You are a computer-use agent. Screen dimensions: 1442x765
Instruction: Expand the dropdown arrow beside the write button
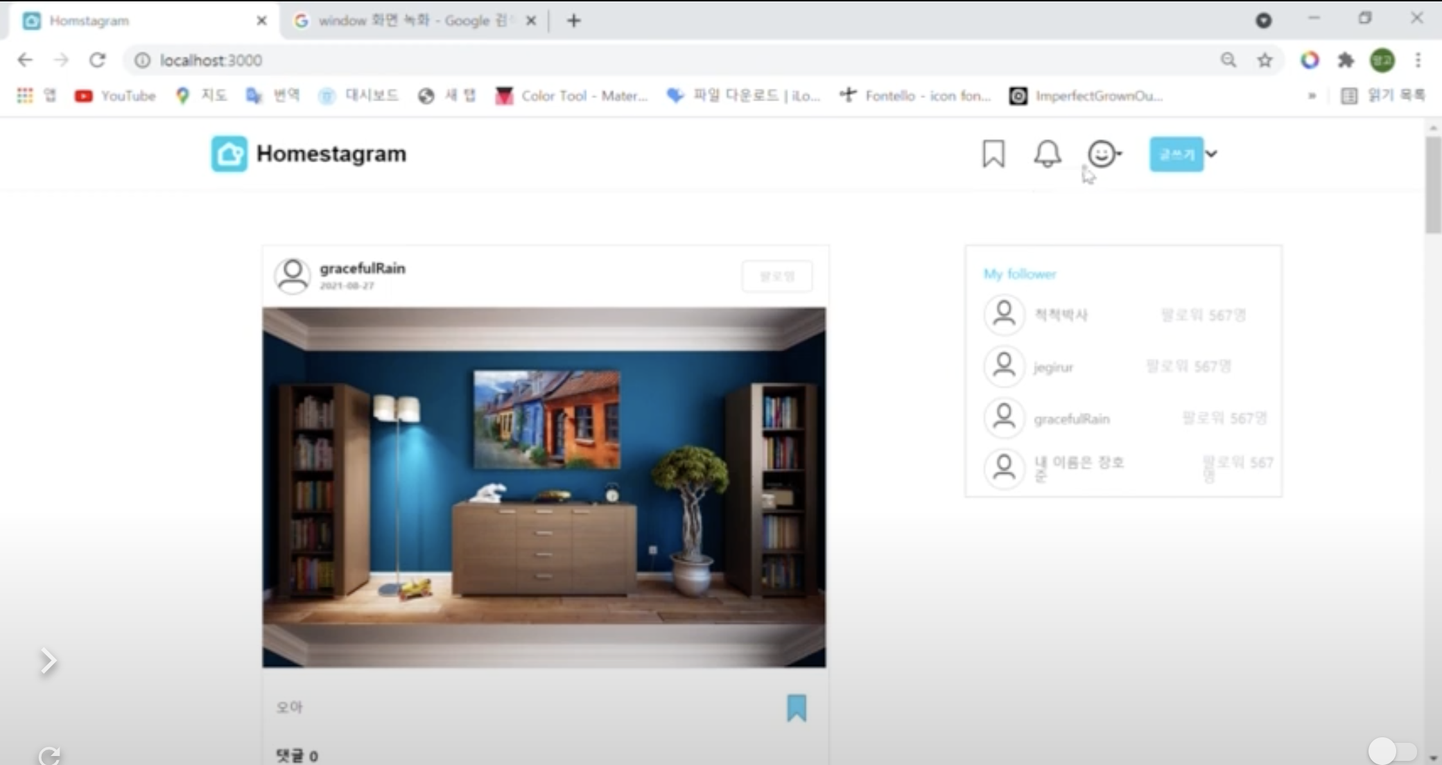[x=1211, y=154]
